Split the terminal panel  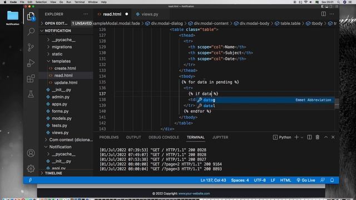point(309,137)
